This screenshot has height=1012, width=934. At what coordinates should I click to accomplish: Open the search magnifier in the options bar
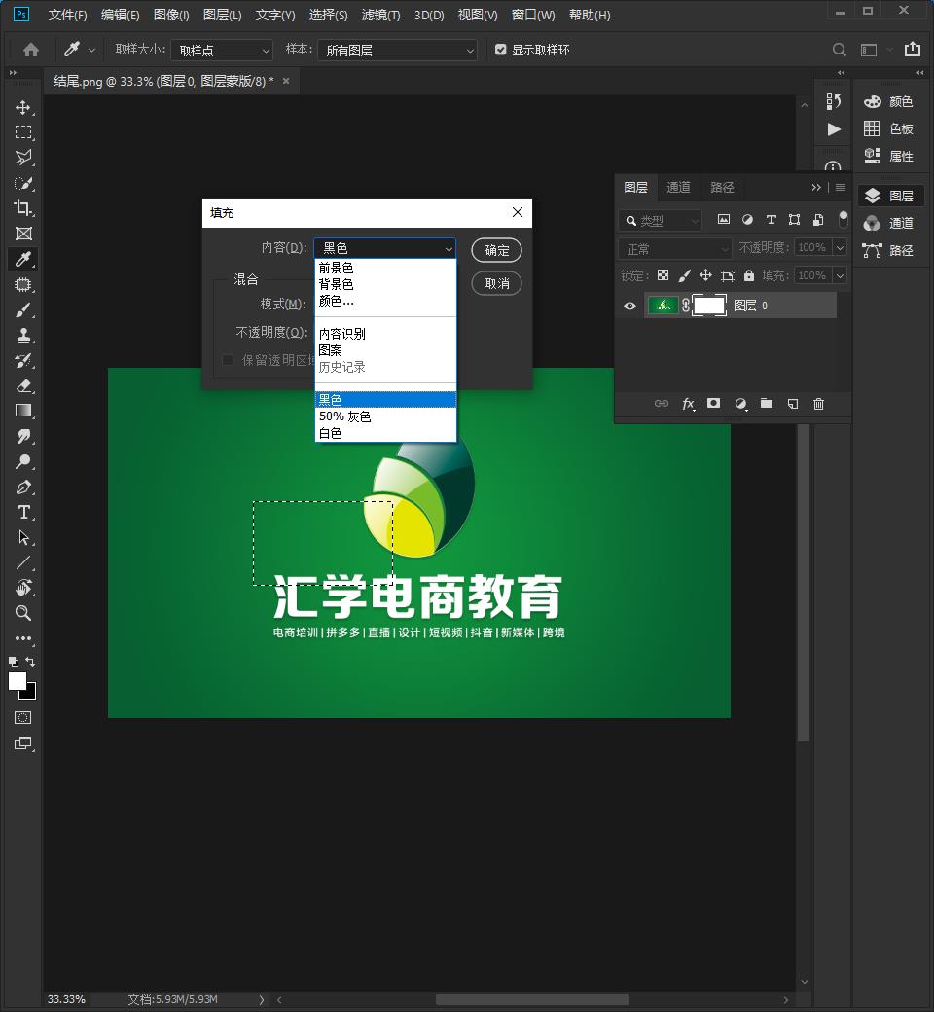839,50
